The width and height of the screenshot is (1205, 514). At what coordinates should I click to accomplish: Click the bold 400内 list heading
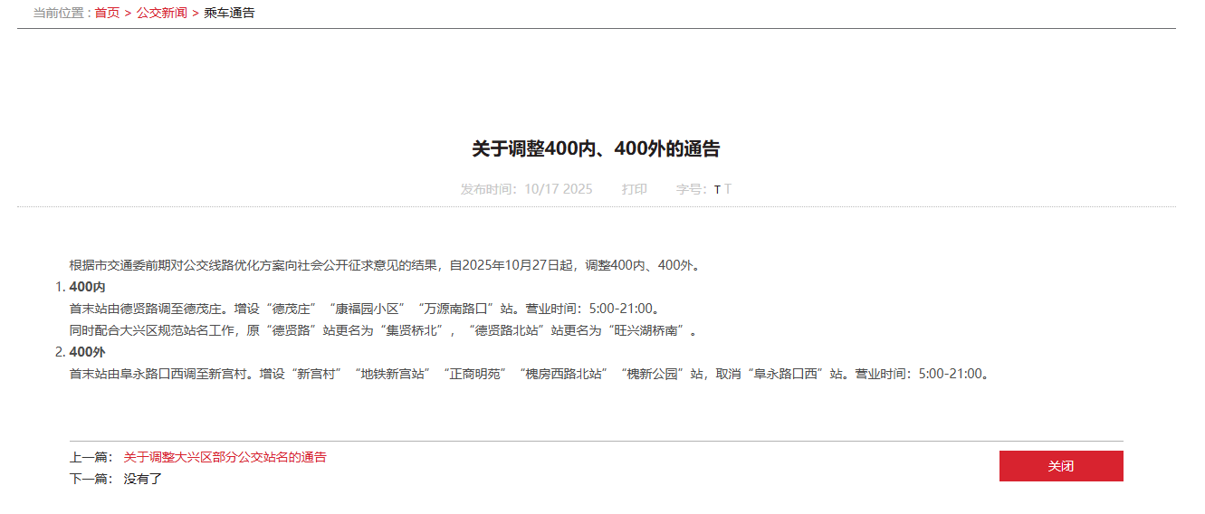[87, 287]
